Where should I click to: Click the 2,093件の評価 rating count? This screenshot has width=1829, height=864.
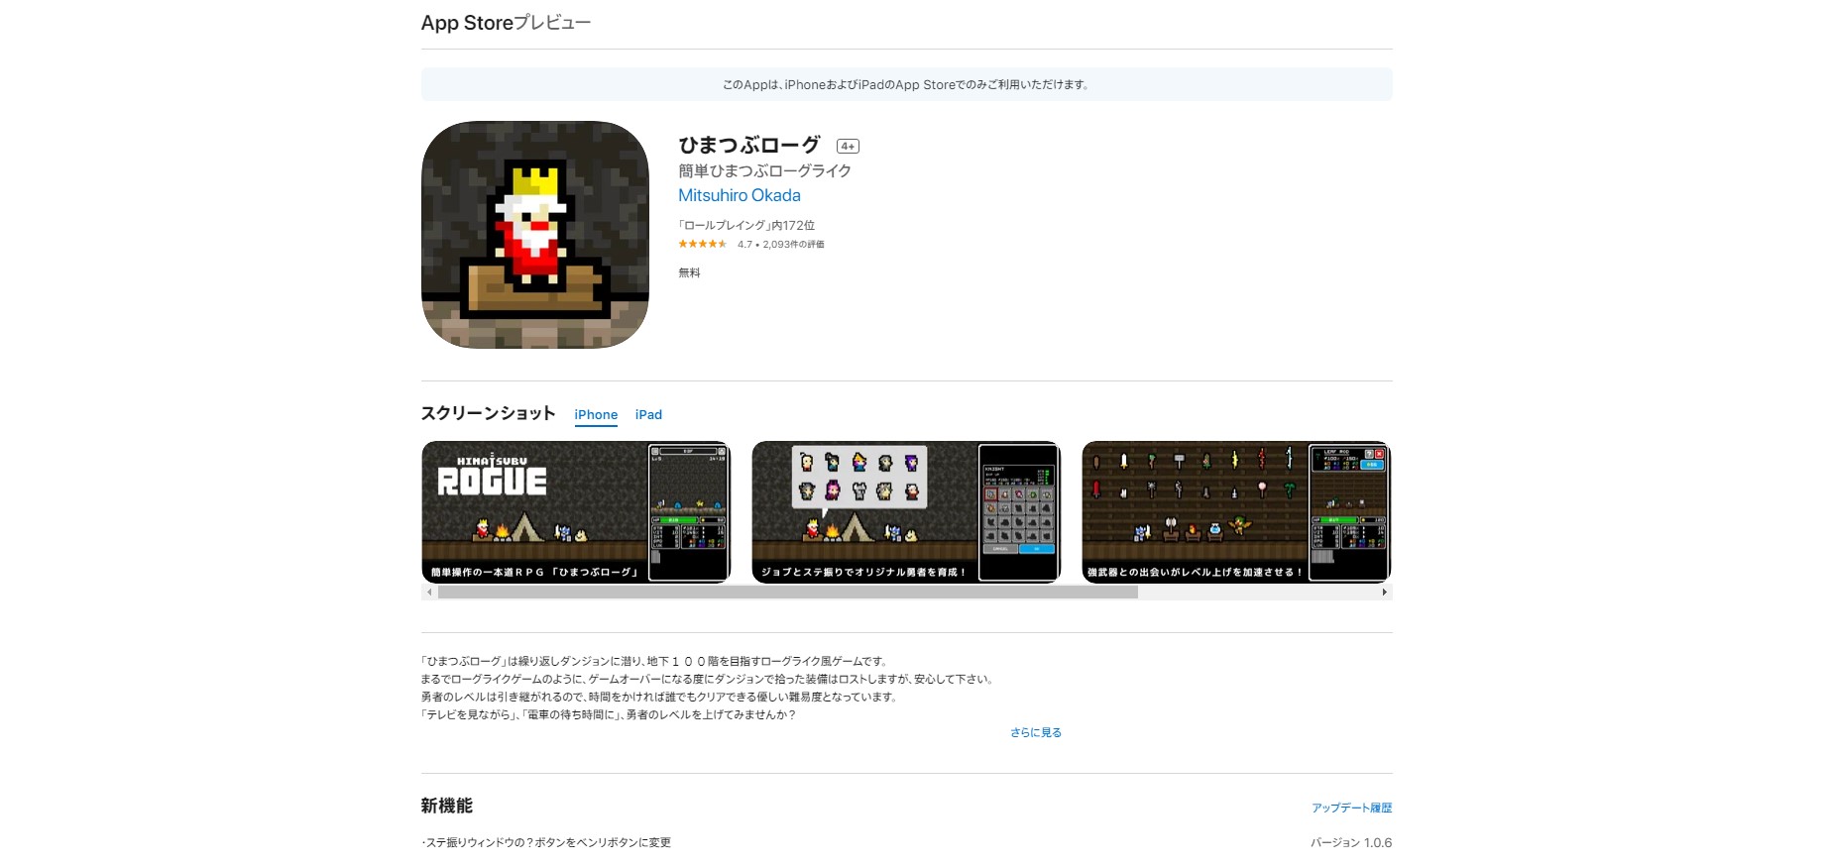point(793,245)
